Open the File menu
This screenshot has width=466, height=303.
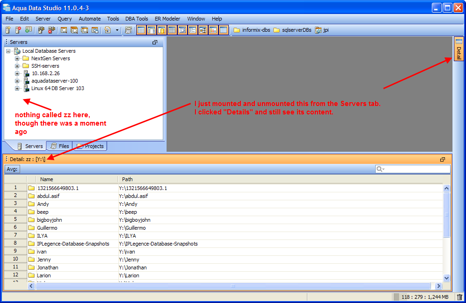(9, 19)
